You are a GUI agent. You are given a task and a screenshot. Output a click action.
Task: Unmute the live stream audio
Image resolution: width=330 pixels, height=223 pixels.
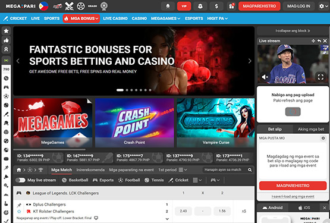pos(265,77)
